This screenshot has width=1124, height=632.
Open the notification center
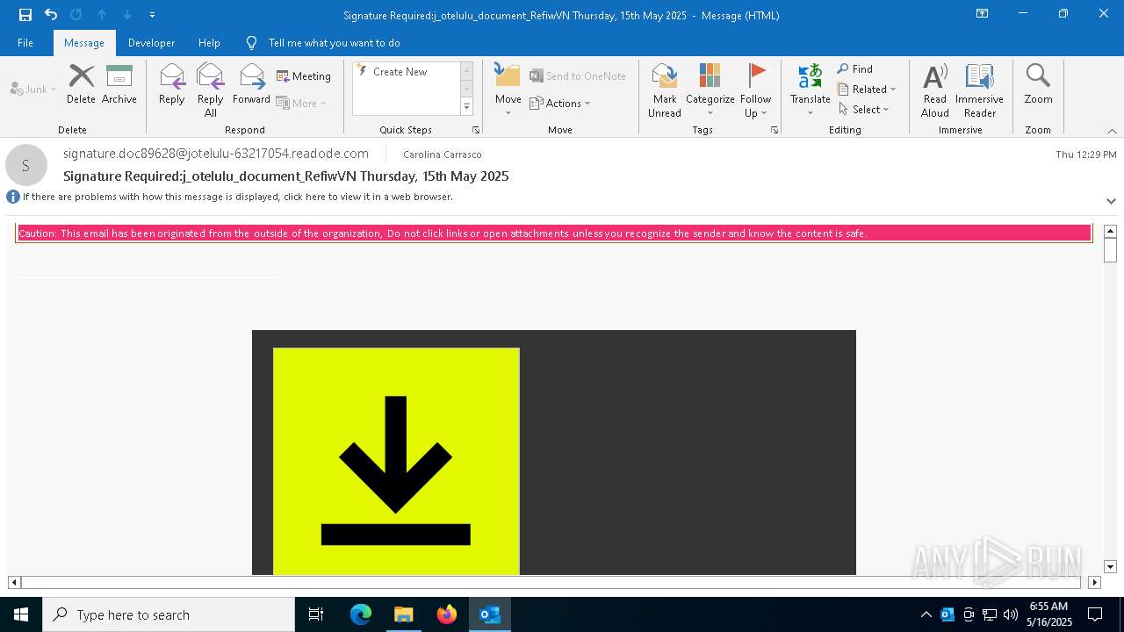[1095, 614]
